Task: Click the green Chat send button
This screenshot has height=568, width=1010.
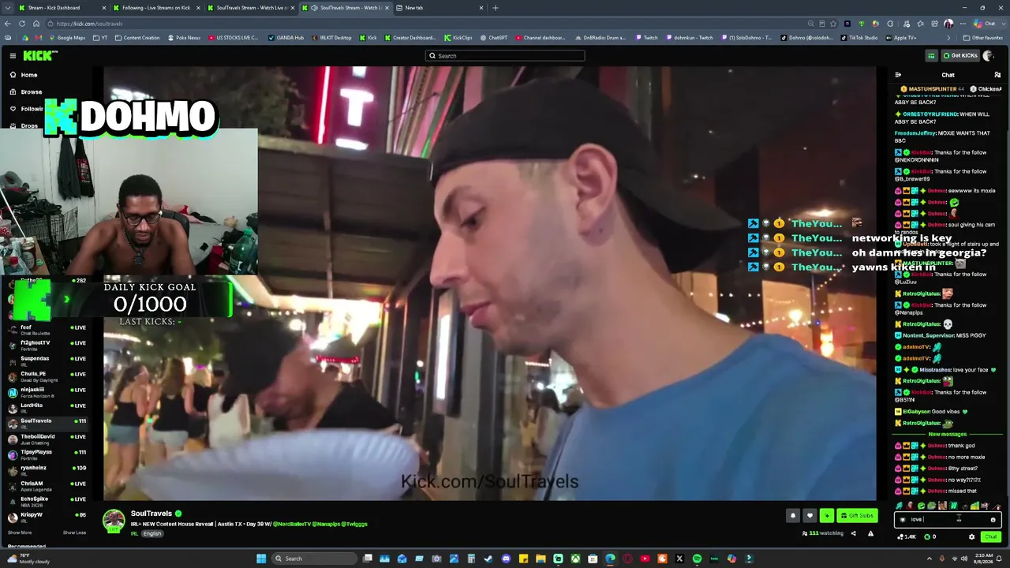Action: tap(990, 536)
